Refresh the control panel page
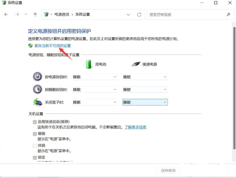 point(139,15)
